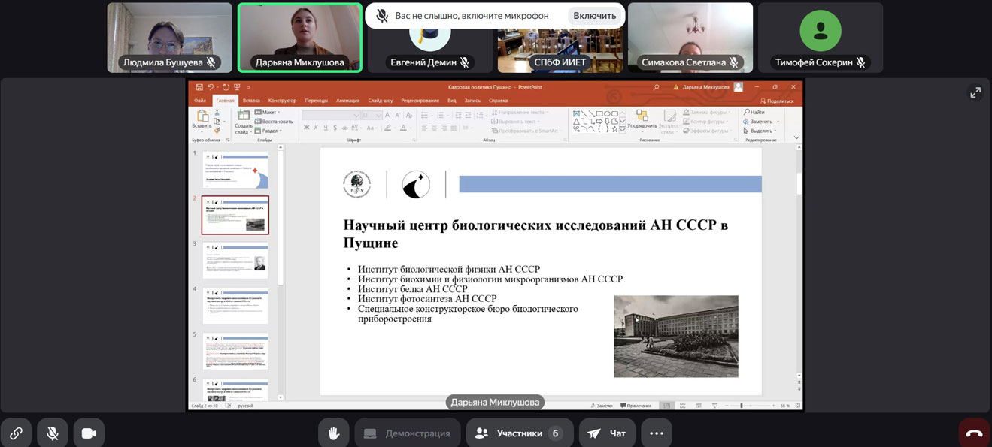
Task: Expand the shapes gallery
Action: point(622,128)
